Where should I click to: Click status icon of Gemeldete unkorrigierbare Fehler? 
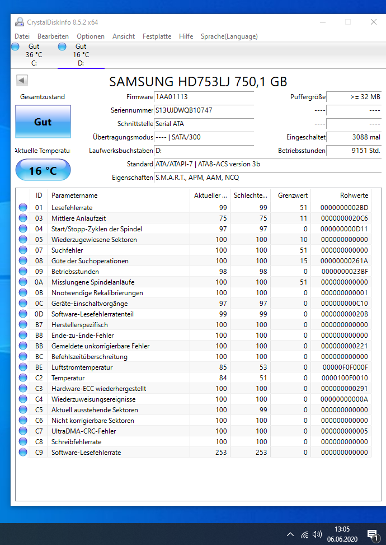tap(23, 346)
